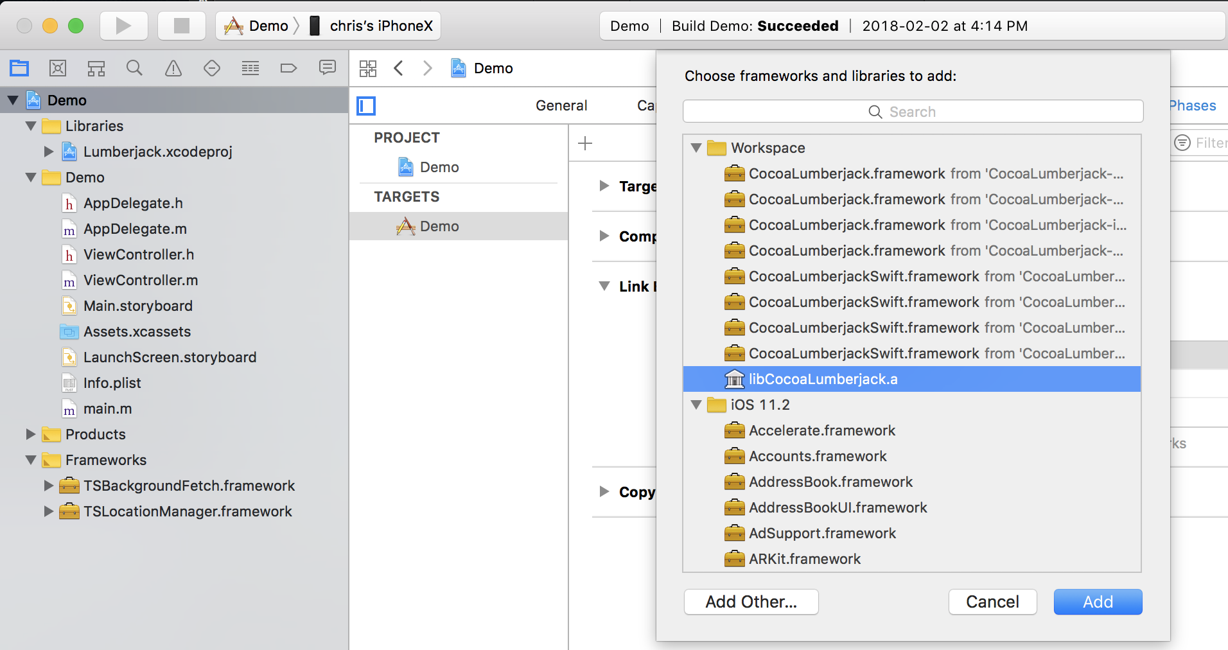Collapse the iOS 11.2 group in dialog
1228x650 pixels.
pyautogui.click(x=696, y=405)
